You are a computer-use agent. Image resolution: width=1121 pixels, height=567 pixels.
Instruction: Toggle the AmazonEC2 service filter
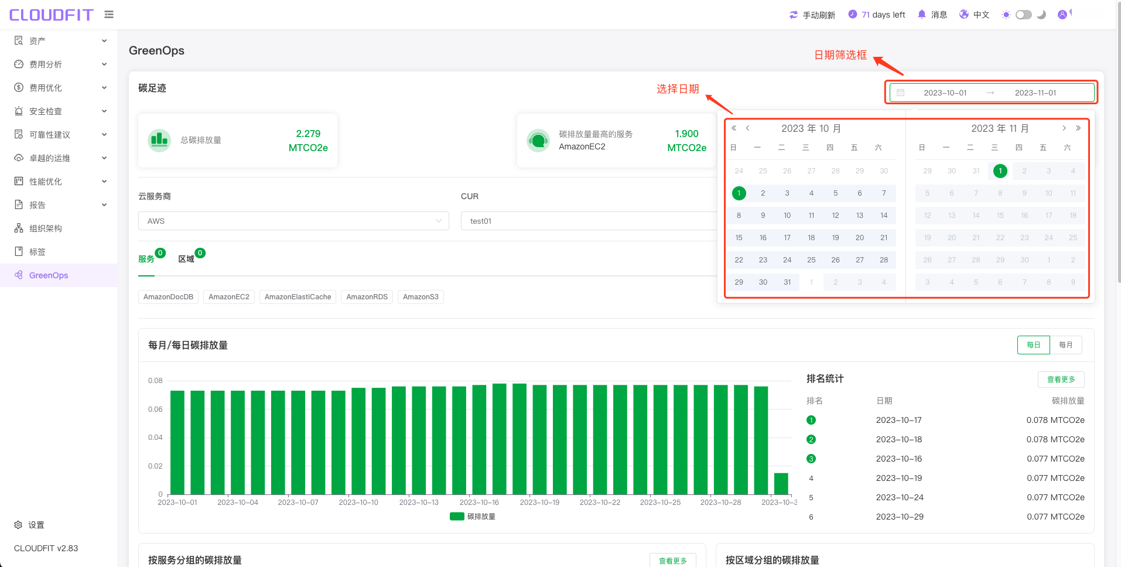click(x=229, y=297)
